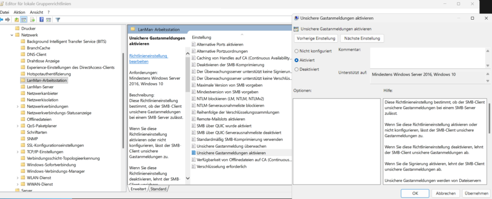Toggle the console tree pane icon

coord(24,20)
